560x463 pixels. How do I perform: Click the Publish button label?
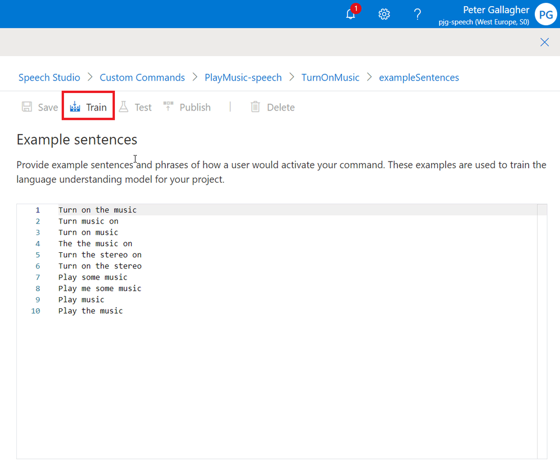click(195, 107)
